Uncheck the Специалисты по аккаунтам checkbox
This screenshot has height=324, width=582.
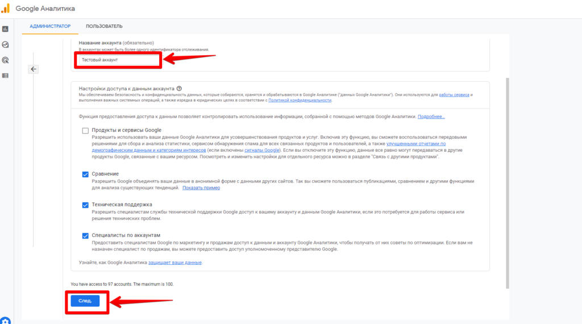[85, 236]
